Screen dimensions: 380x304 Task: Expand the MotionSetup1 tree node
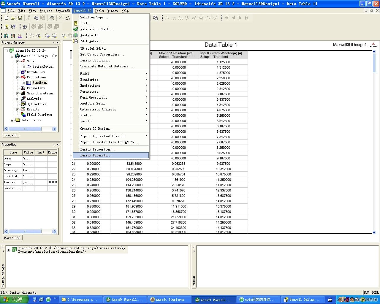(x=23, y=67)
